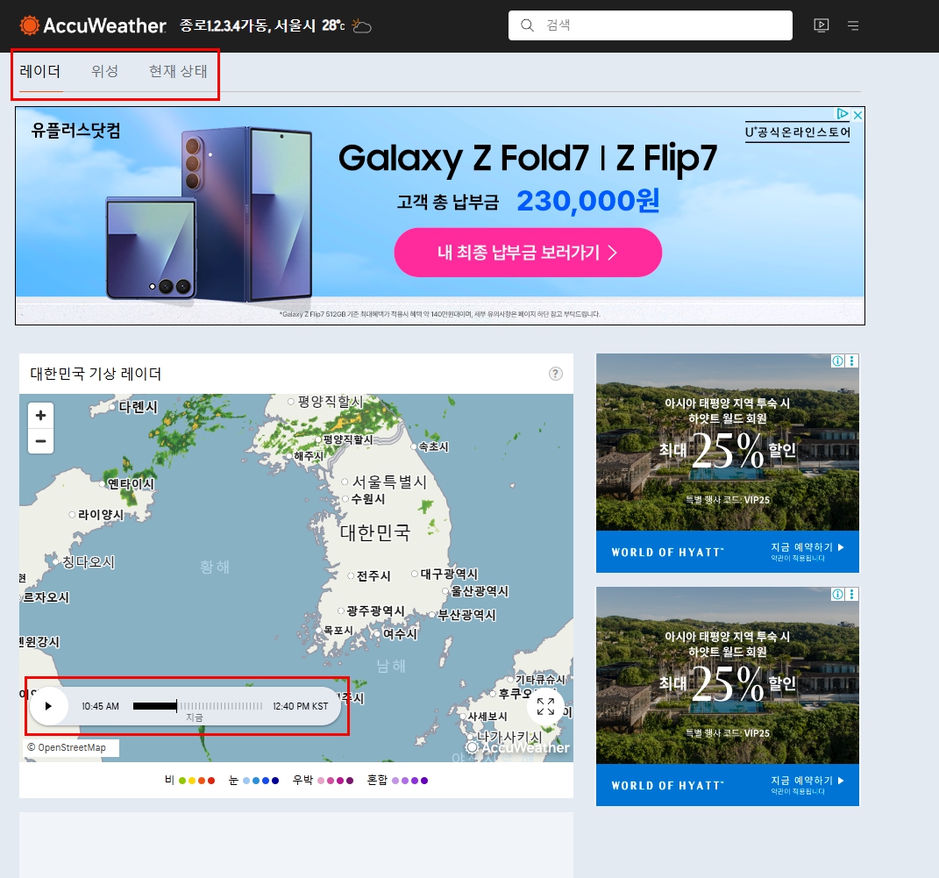The image size is (939, 878).
Task: Click the AccuWeather sun logo
Action: 29,25
